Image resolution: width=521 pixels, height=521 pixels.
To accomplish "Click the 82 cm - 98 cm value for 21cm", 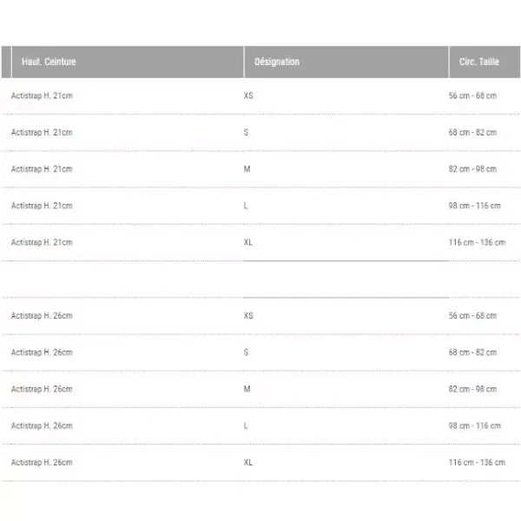I will pos(472,169).
